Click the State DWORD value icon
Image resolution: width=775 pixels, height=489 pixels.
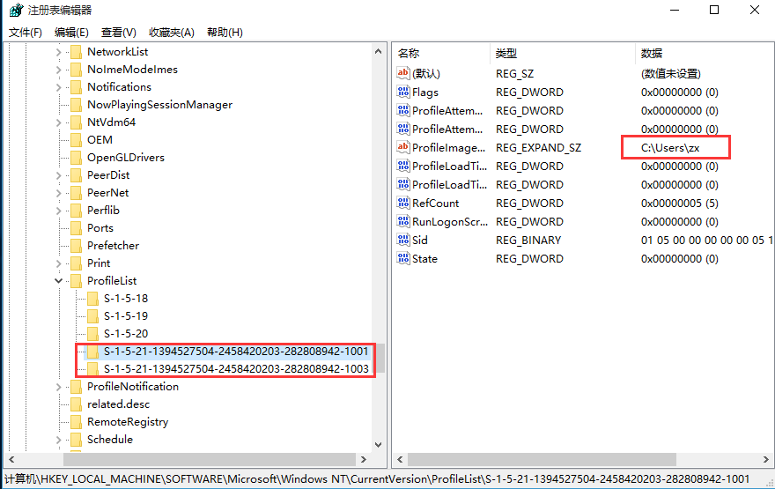coord(403,258)
